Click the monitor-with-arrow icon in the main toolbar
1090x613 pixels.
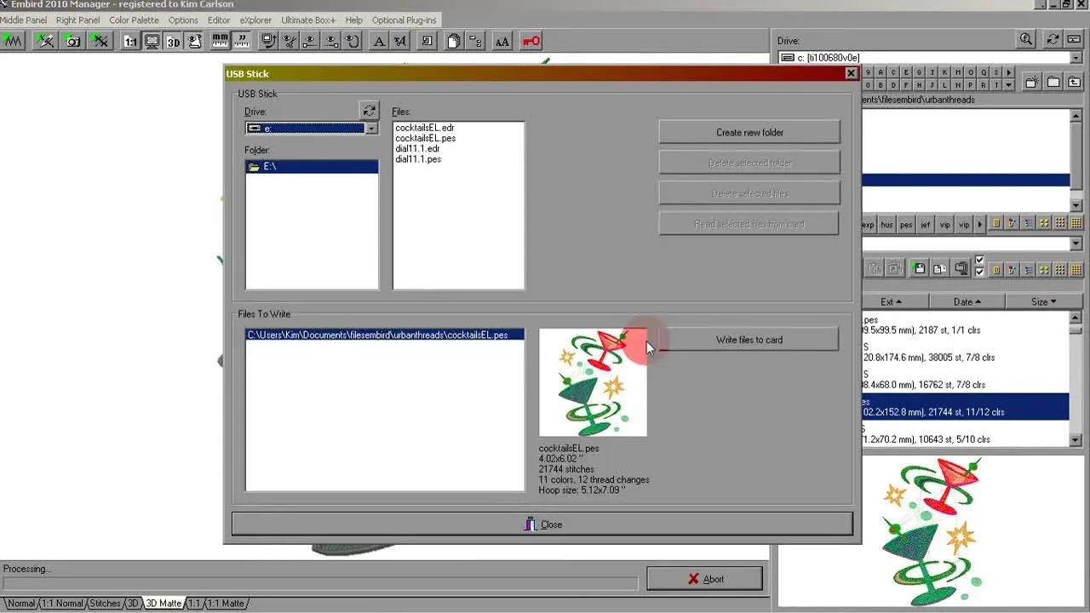tap(269, 41)
